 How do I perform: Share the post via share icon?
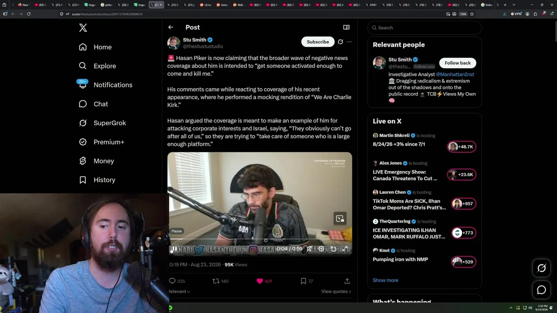click(x=347, y=281)
